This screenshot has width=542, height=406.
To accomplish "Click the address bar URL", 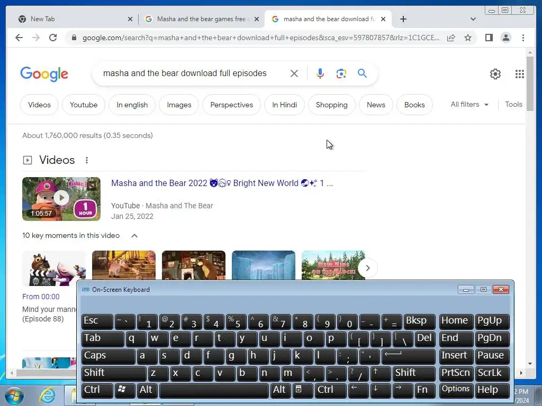I will point(261,38).
